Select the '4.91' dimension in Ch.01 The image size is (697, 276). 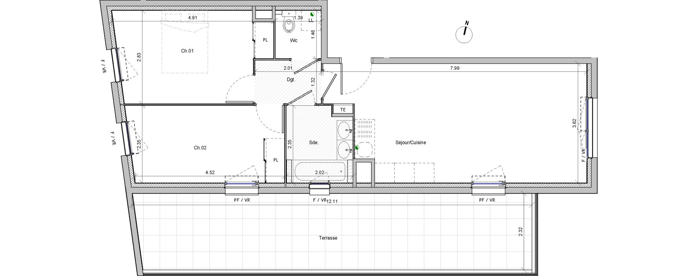[x=193, y=17]
